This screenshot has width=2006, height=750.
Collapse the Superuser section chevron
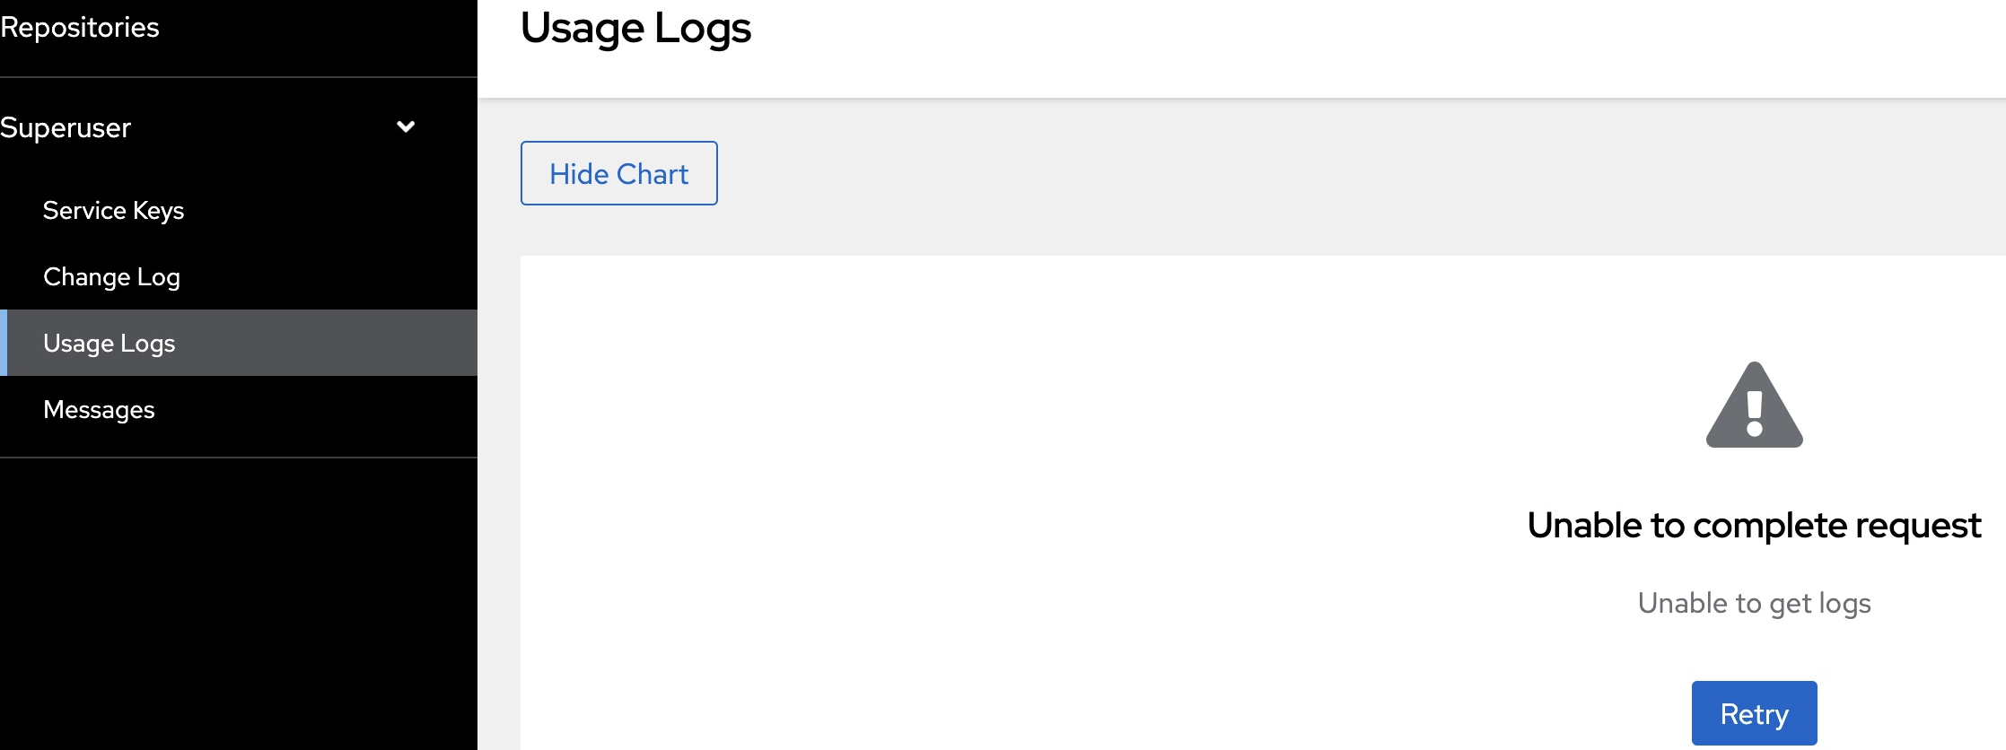click(x=406, y=126)
